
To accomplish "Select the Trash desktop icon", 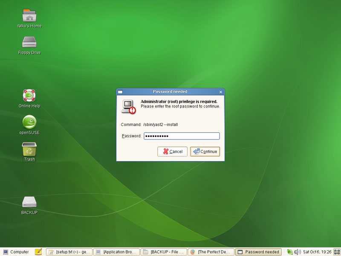I will click(x=29, y=149).
